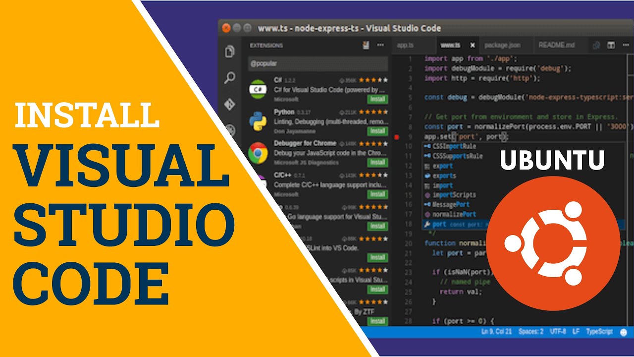The image size is (634, 357).
Task: Change file encoding via UTF-8
Action: (x=558, y=331)
